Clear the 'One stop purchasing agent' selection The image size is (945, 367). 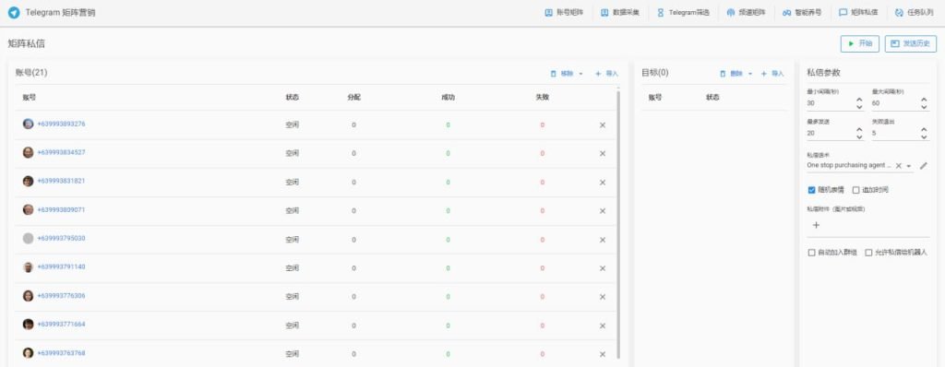898,166
